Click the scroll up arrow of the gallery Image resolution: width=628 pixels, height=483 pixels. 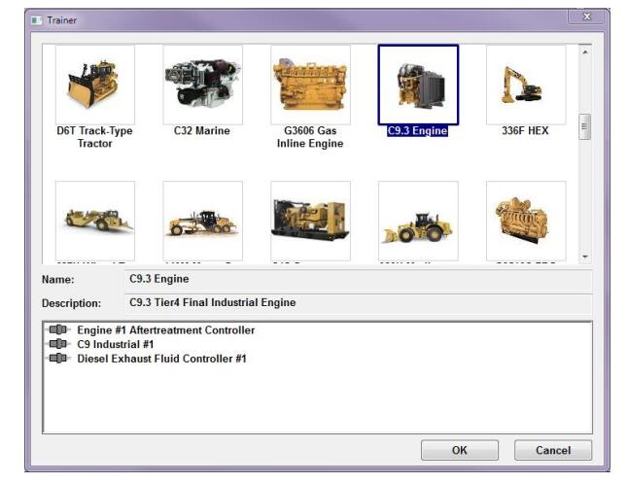[585, 52]
